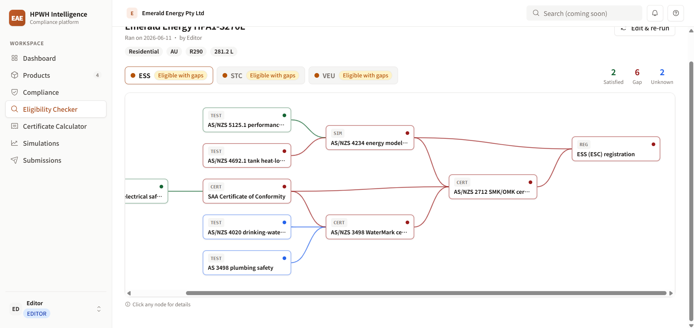
Task: Click blue status dot on AS 3498 plumbing
Action: point(284,258)
